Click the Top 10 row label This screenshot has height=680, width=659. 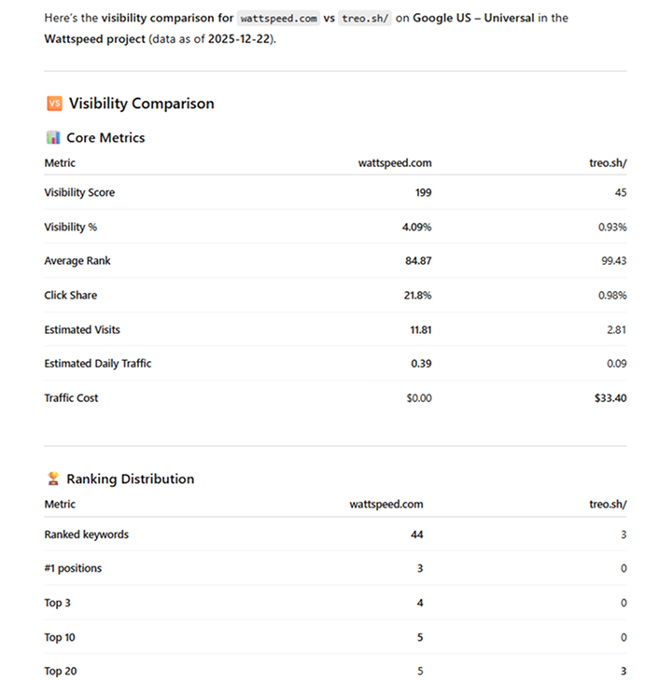click(x=59, y=637)
